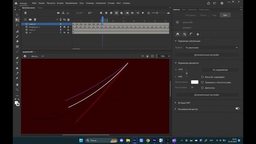256x144 pixels.
Task: Select the Paint Bucket tool
Action: click(x=17, y=68)
